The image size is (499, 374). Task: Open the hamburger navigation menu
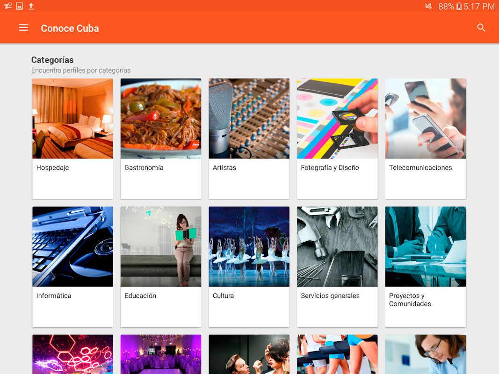[23, 28]
